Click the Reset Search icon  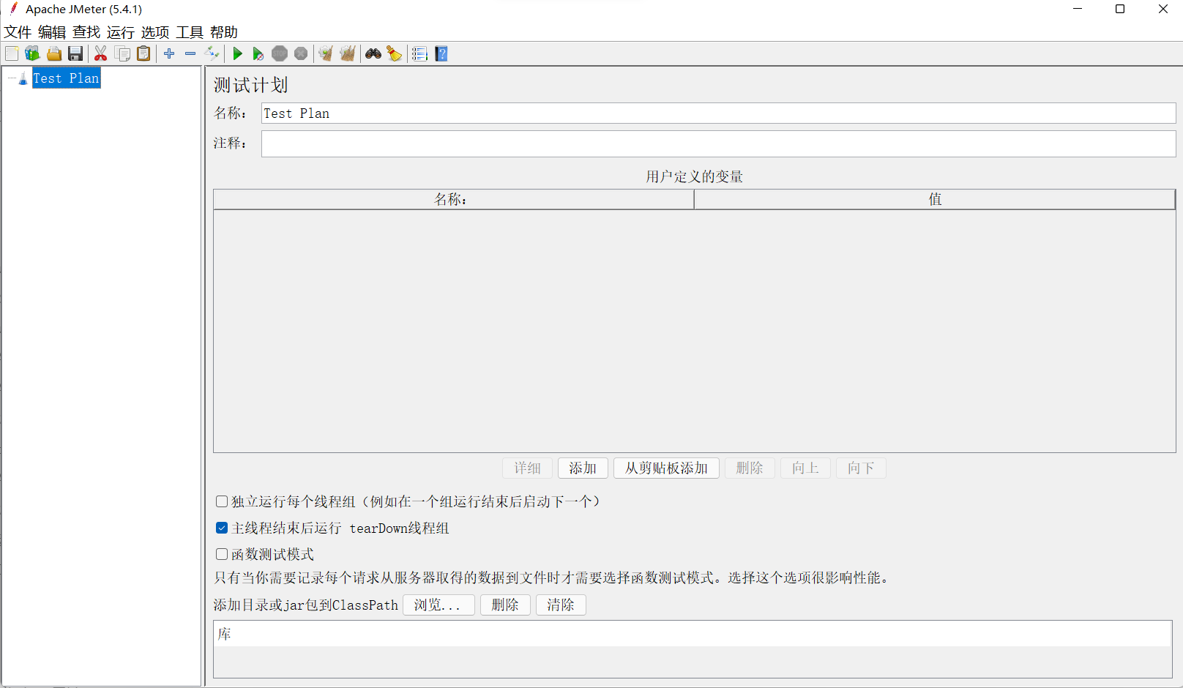click(x=395, y=53)
